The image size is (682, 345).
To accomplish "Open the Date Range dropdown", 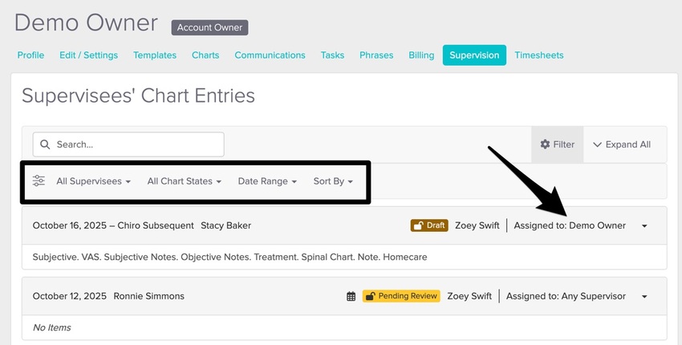I will (x=267, y=181).
